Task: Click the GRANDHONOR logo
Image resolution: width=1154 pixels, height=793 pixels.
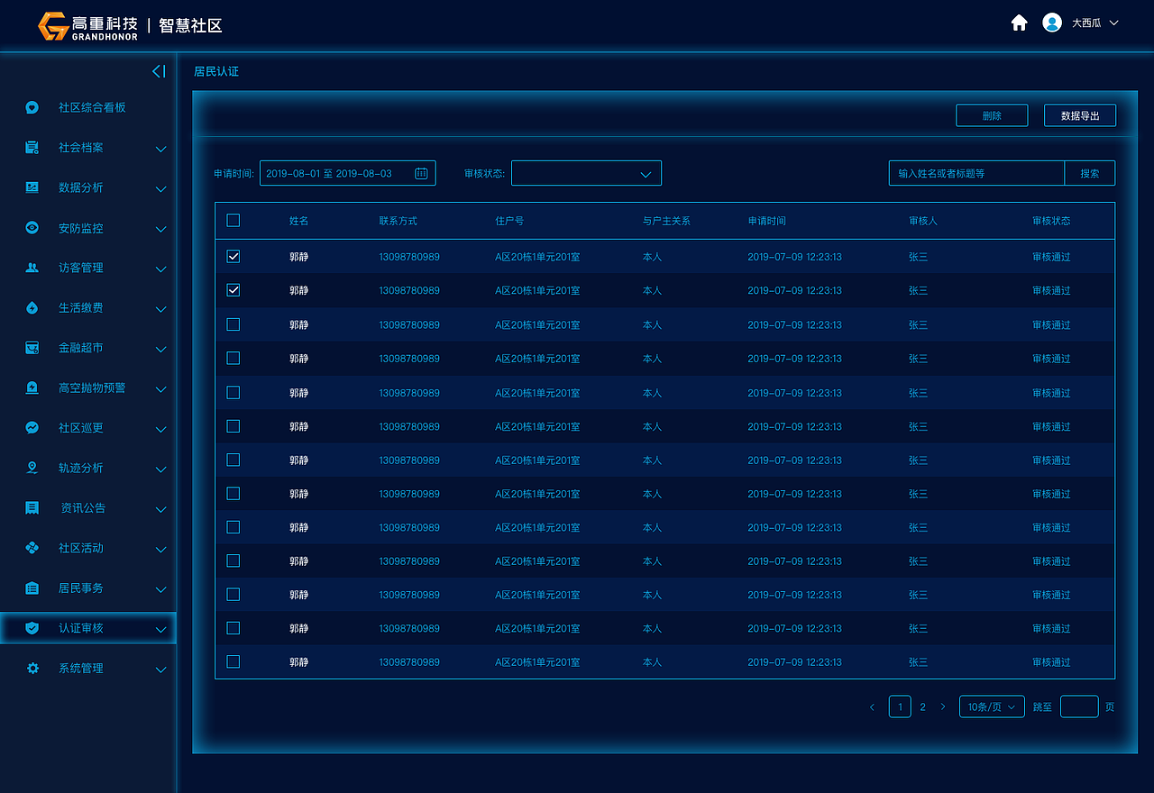Action: pos(88,26)
